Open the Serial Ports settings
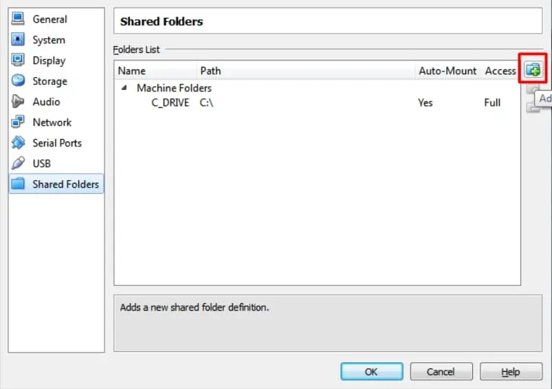This screenshot has height=389, width=552. pyautogui.click(x=56, y=143)
